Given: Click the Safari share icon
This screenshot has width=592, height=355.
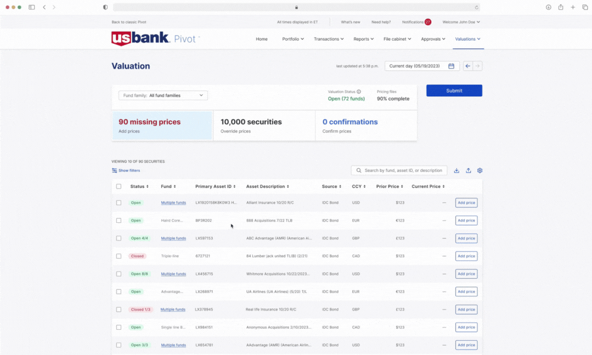Looking at the screenshot, I should coord(561,7).
